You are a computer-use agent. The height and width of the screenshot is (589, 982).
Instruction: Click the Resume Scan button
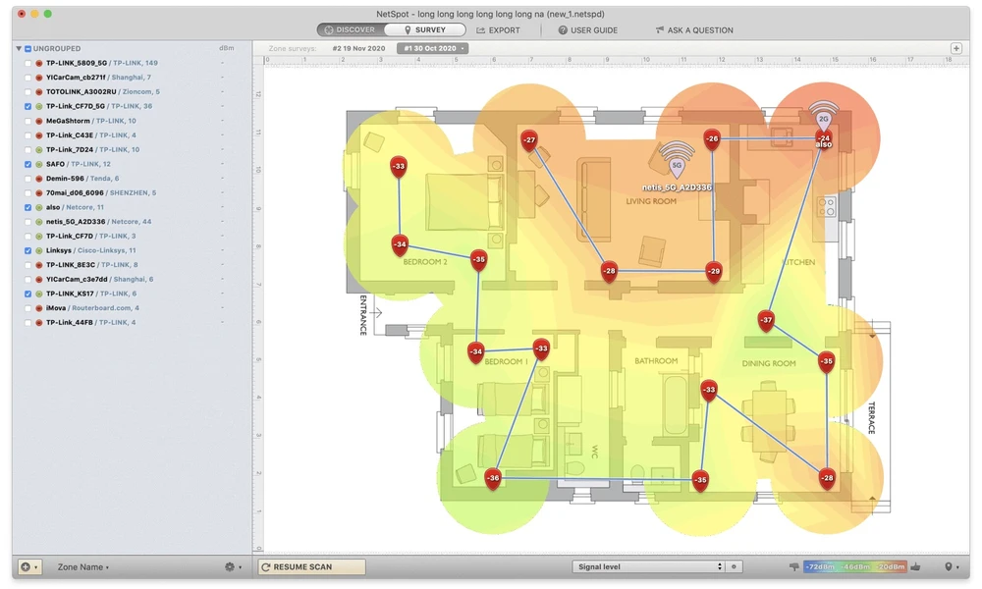(311, 567)
